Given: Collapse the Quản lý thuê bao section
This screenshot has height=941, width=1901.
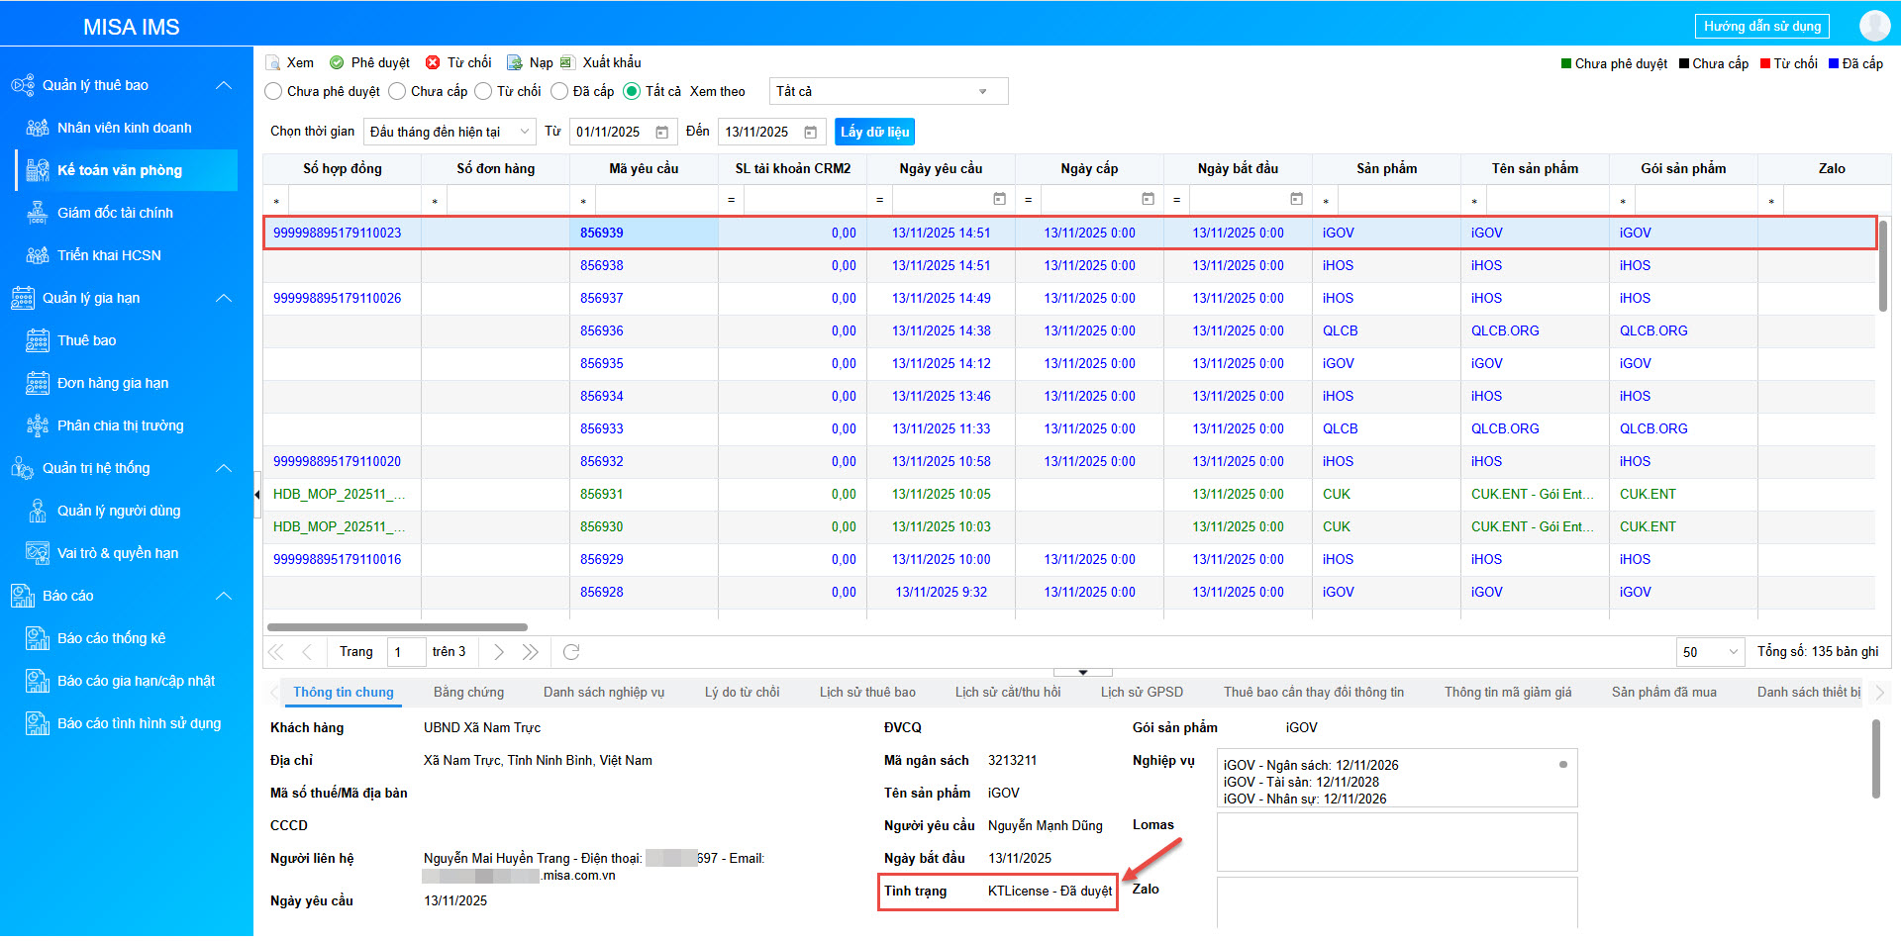Looking at the screenshot, I should click(x=225, y=86).
